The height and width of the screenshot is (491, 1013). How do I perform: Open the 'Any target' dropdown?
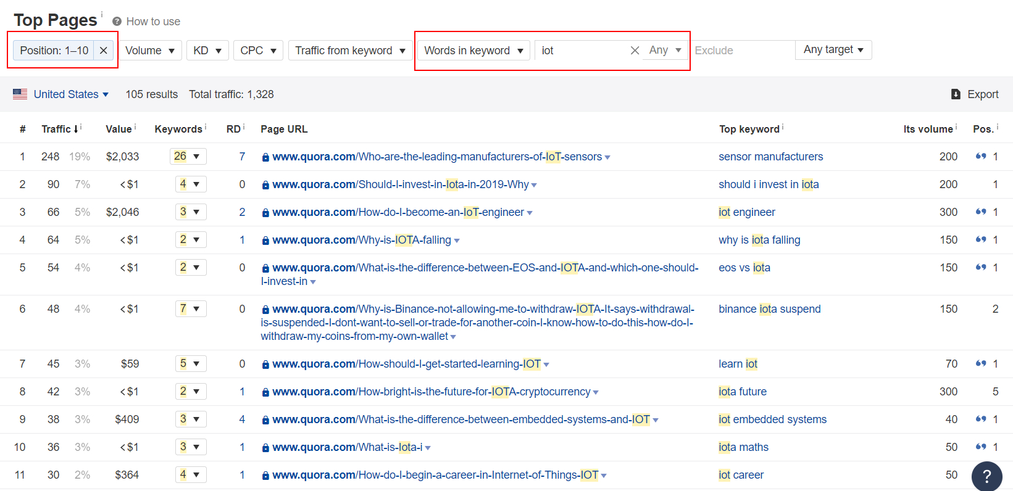pyautogui.click(x=833, y=50)
